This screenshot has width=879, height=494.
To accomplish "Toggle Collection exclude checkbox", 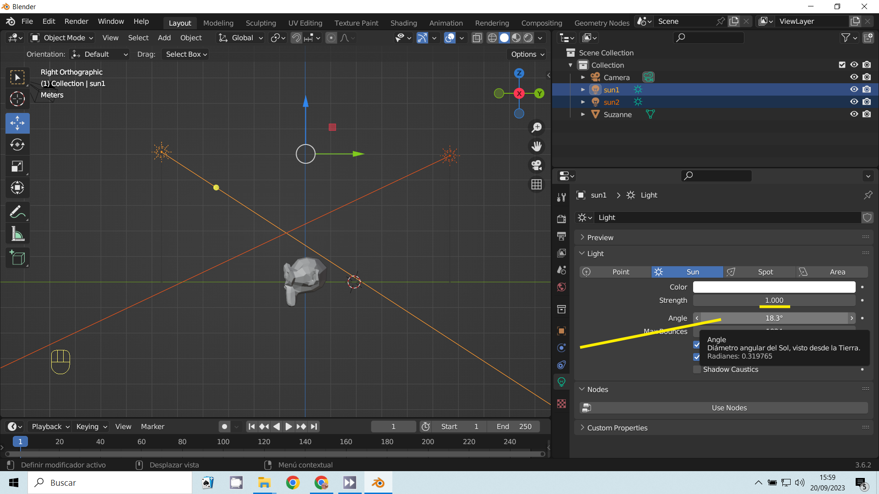I will point(842,65).
